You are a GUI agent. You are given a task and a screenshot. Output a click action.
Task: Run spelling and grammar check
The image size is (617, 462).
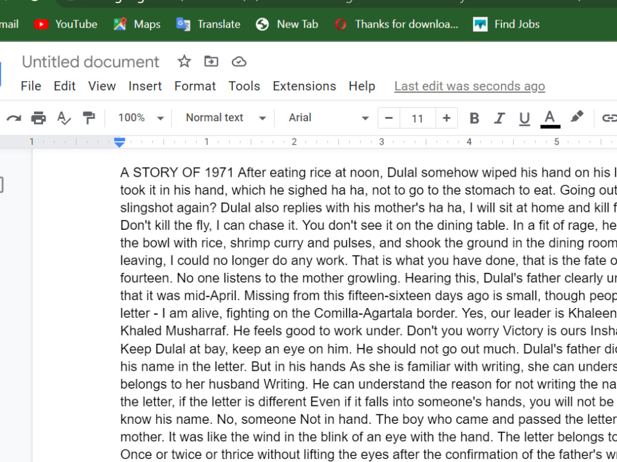click(x=64, y=118)
